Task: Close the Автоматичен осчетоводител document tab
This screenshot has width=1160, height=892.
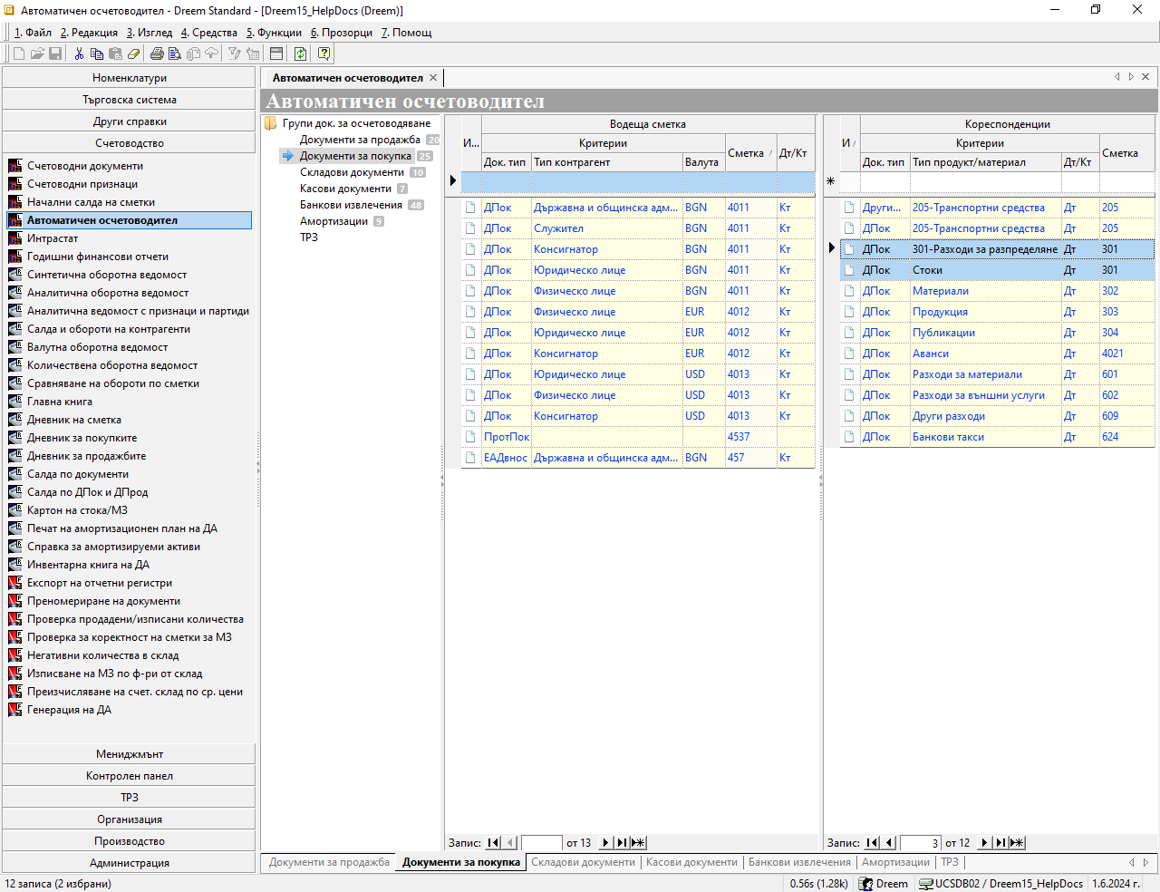Action: [x=433, y=78]
